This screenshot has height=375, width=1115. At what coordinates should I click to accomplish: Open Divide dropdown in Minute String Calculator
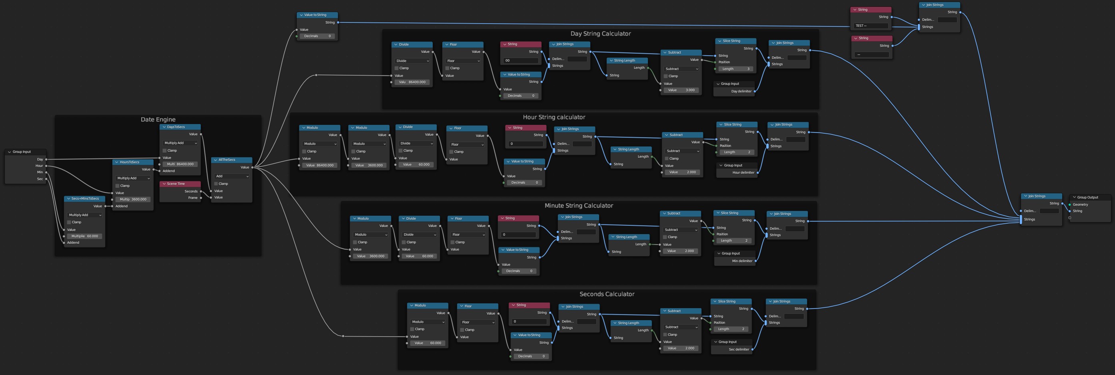point(420,235)
